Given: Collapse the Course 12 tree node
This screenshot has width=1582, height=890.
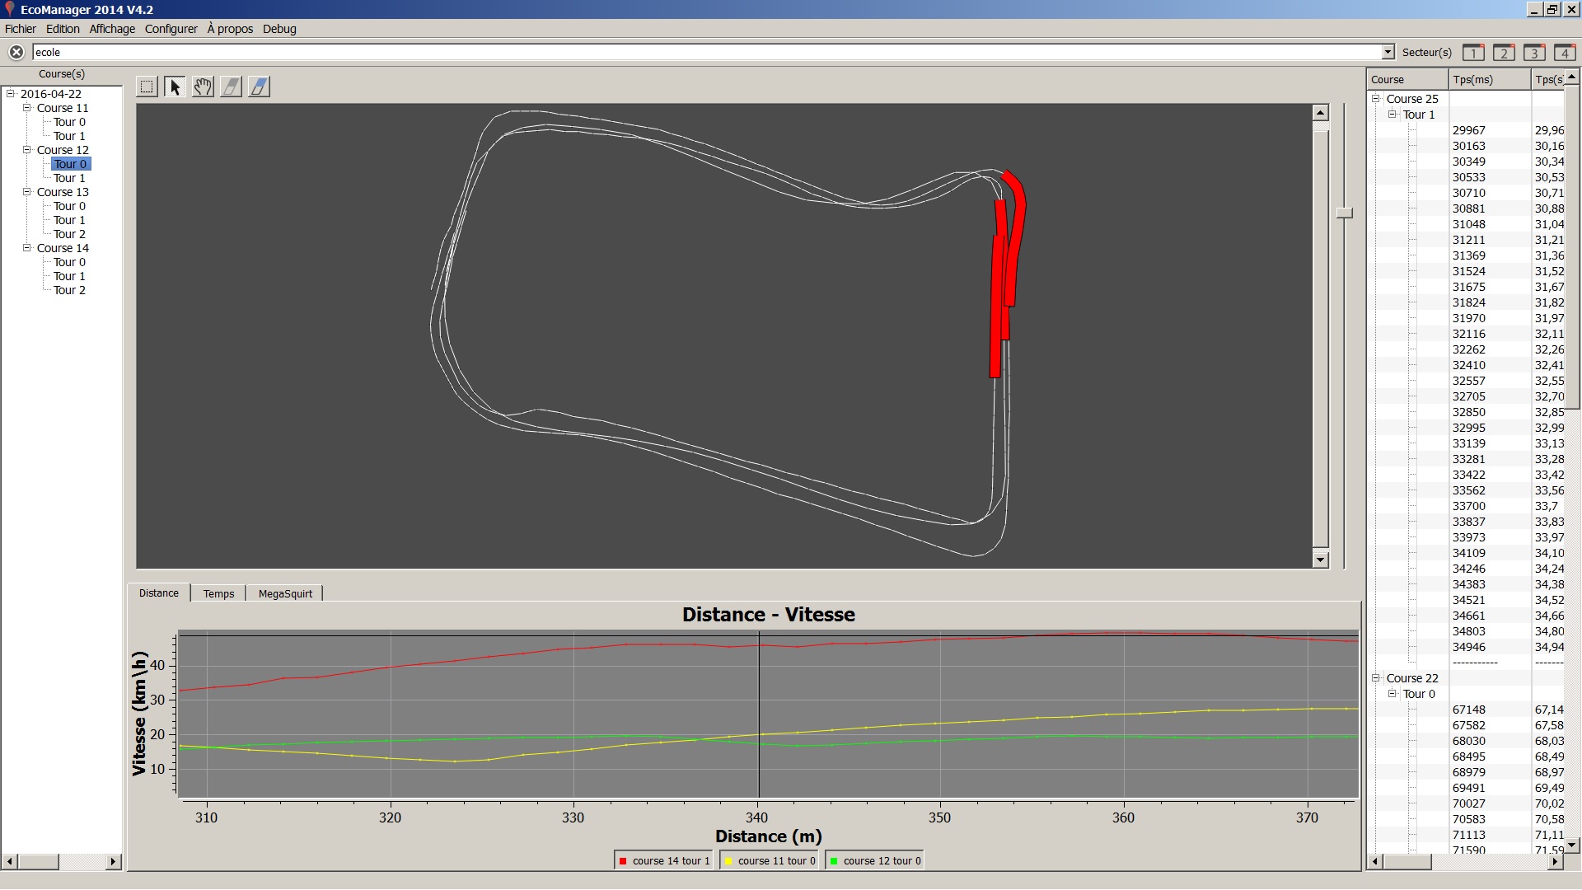Looking at the screenshot, I should point(27,150).
